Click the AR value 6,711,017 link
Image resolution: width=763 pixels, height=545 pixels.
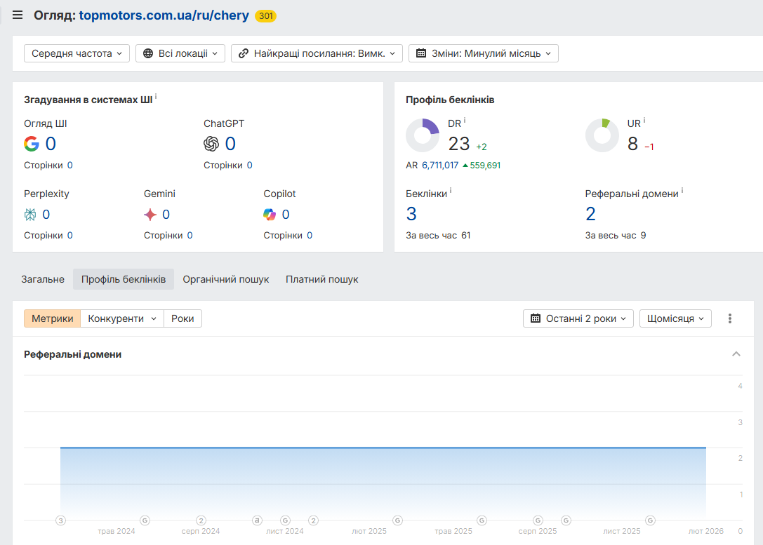[440, 166]
